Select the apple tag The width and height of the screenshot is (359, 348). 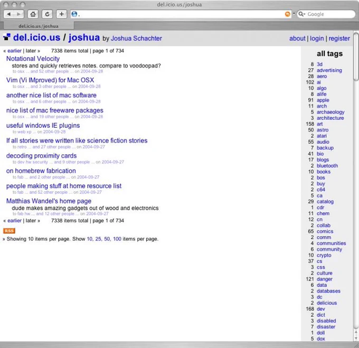pyautogui.click(x=323, y=100)
